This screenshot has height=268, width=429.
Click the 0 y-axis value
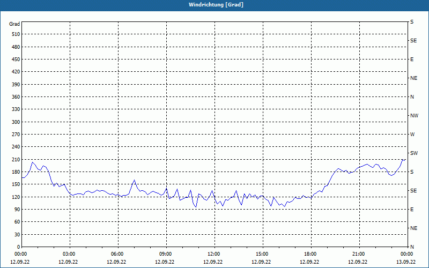point(19,247)
